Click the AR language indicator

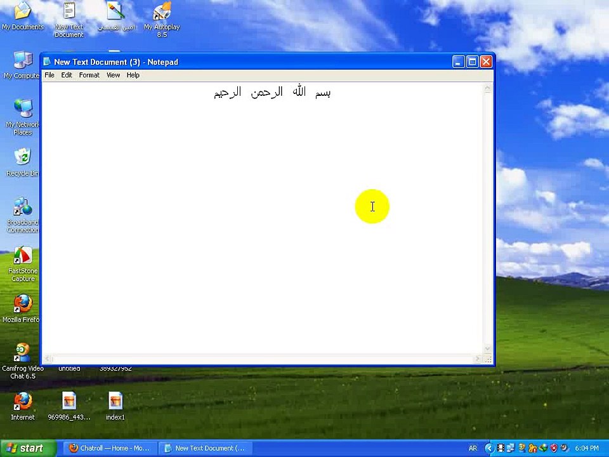(473, 448)
